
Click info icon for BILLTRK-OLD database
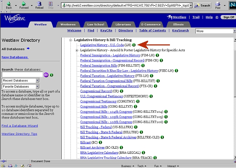point(162,137)
